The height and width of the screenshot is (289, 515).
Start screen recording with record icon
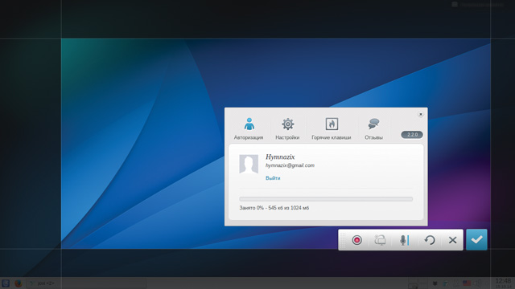(x=357, y=240)
